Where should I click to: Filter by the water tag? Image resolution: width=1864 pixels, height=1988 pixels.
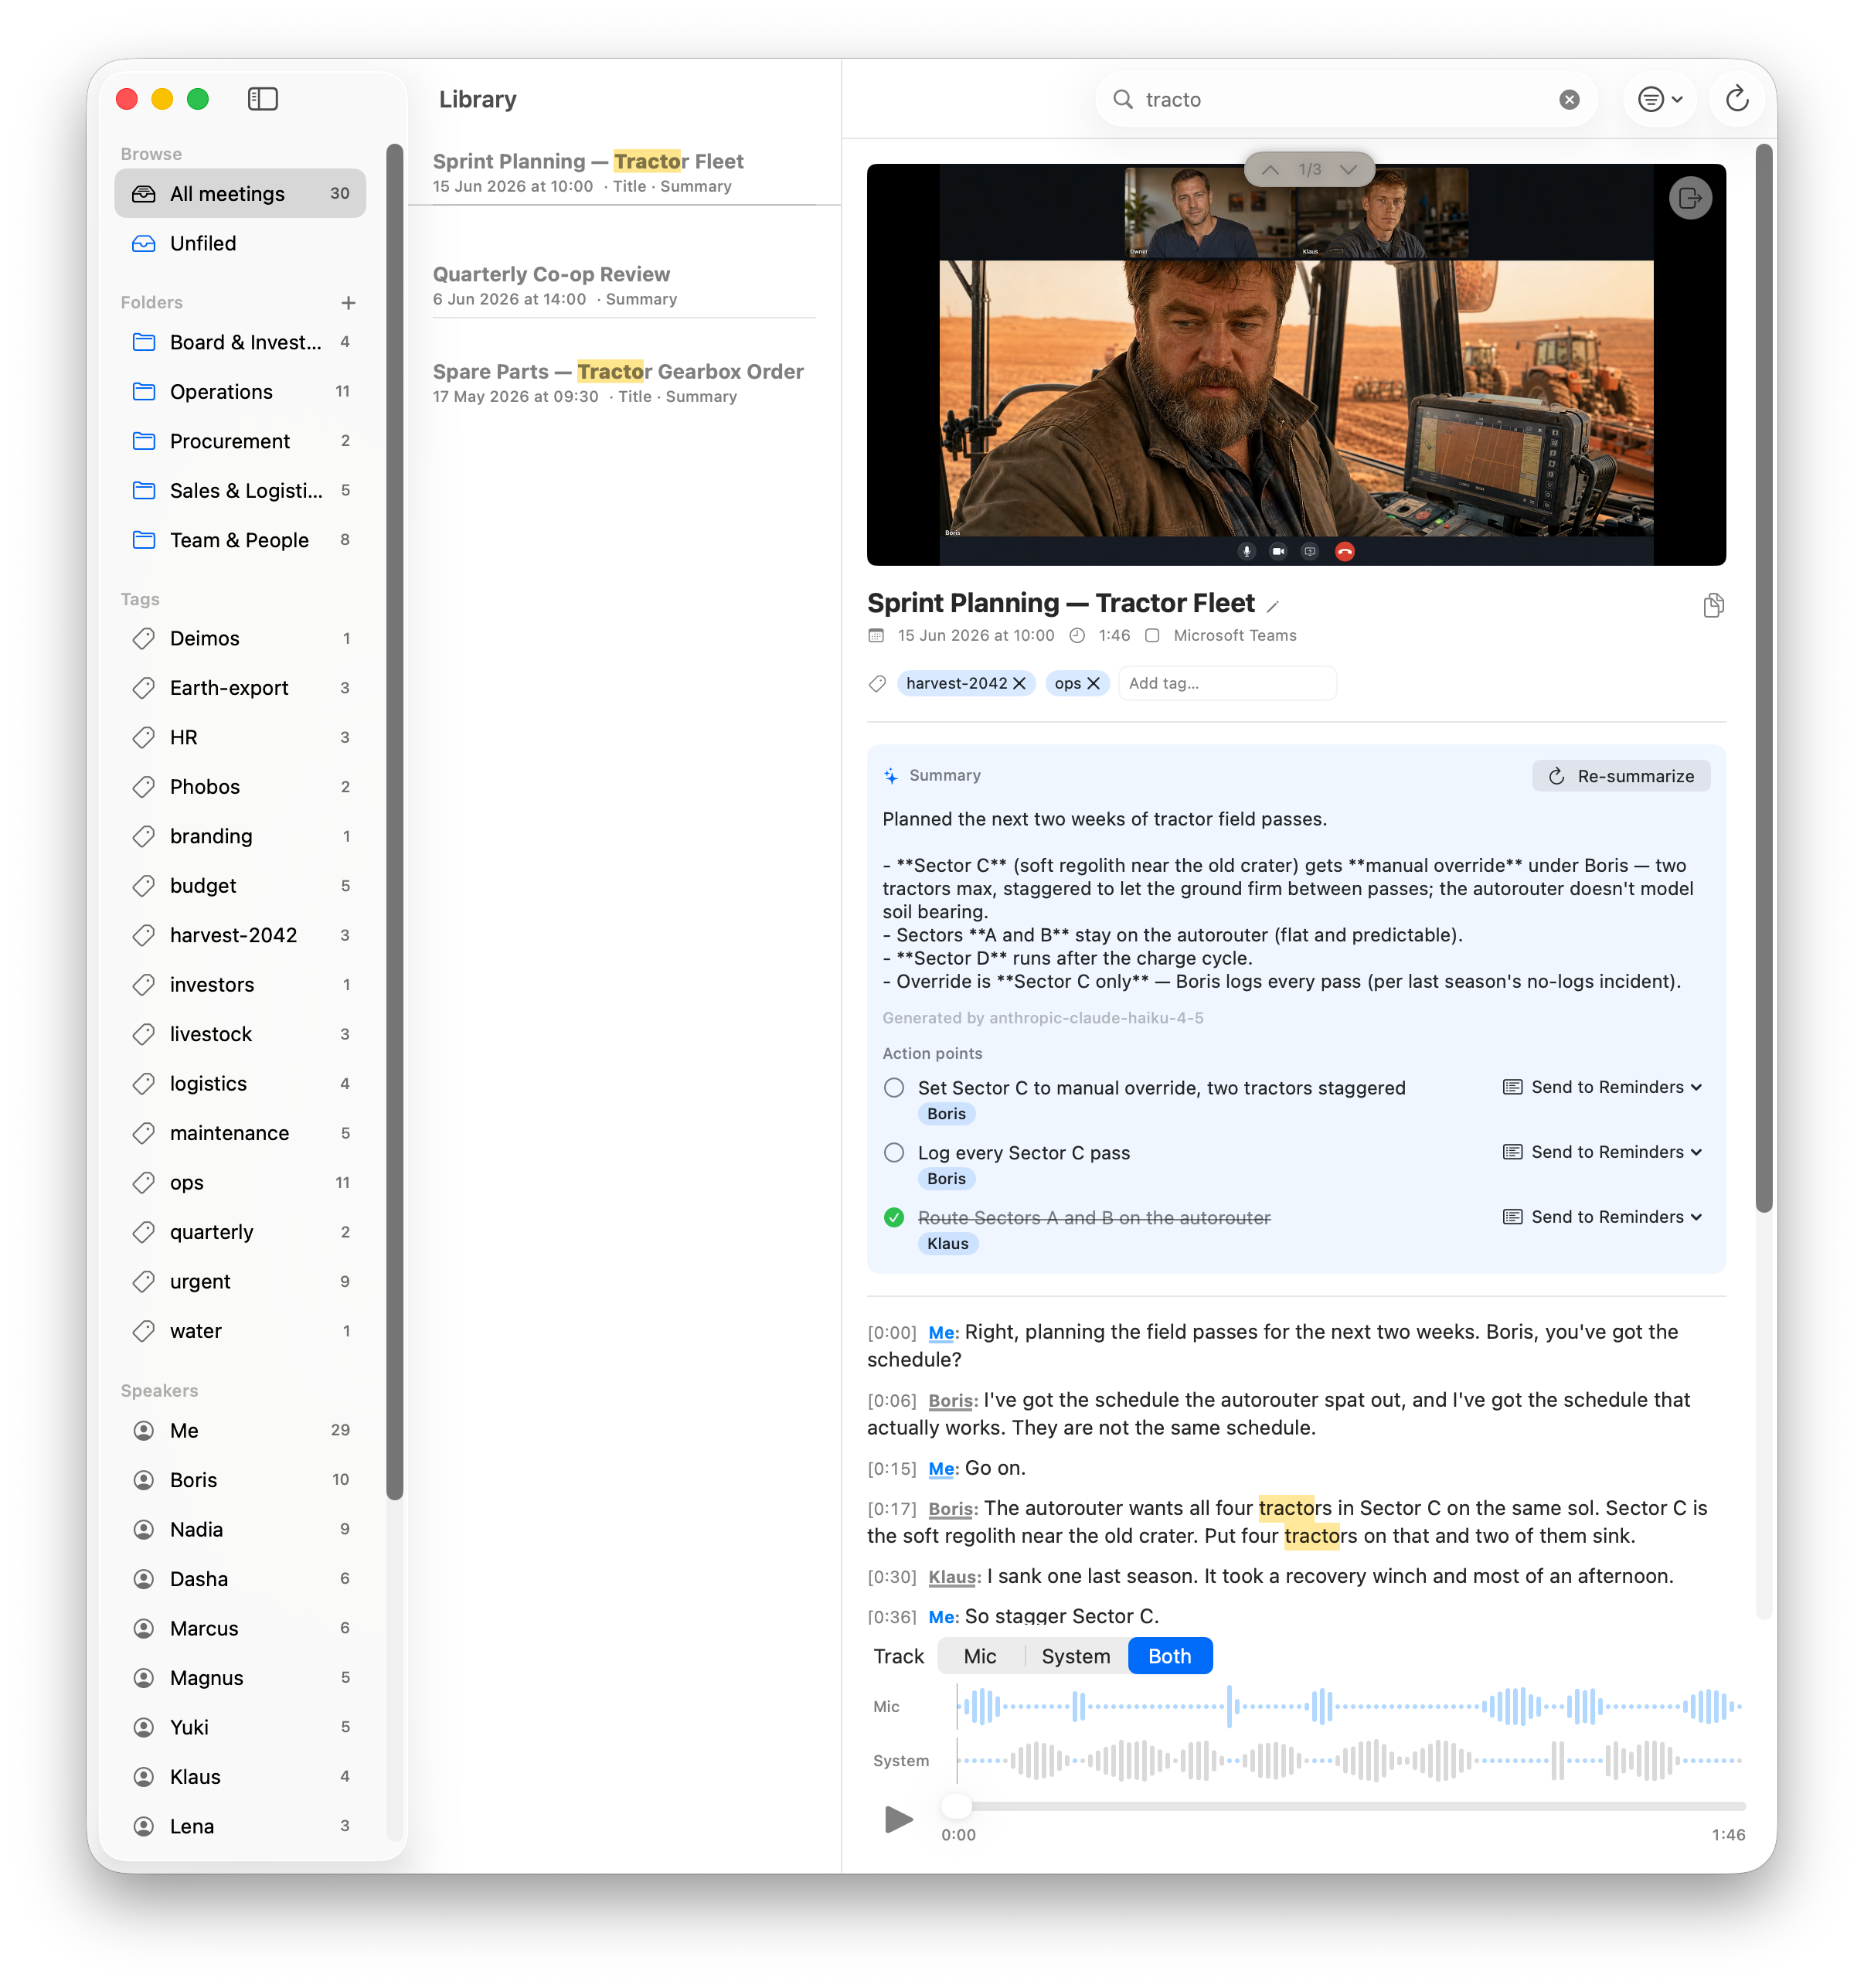[240, 1331]
